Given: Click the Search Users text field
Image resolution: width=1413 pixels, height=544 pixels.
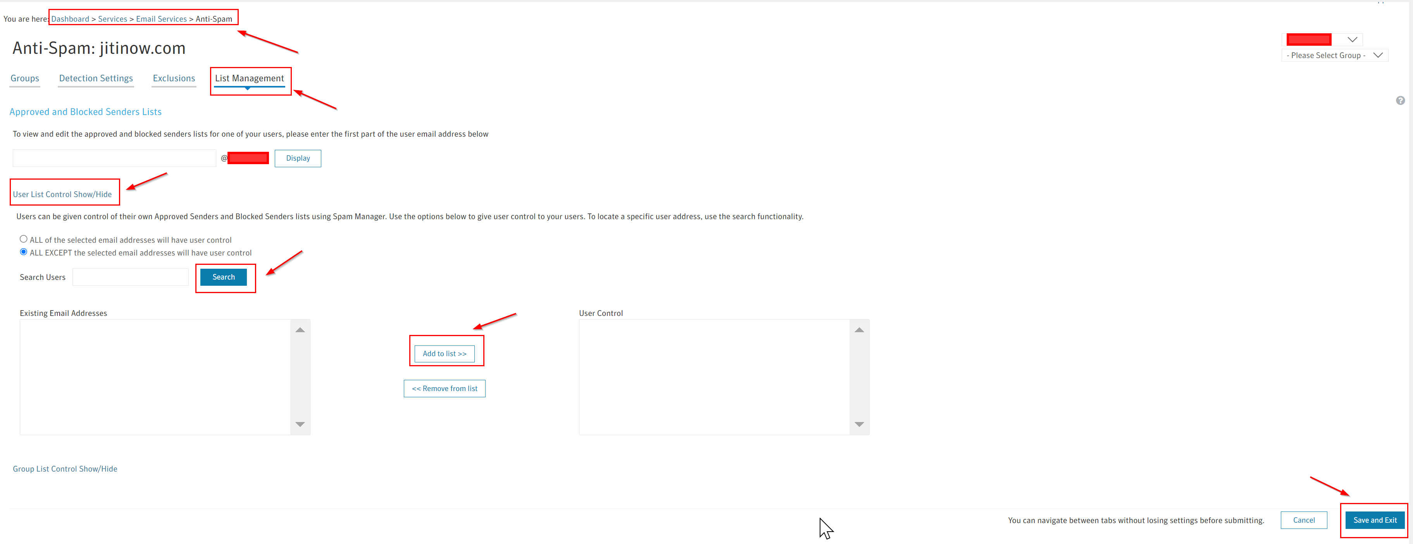Looking at the screenshot, I should [x=131, y=277].
